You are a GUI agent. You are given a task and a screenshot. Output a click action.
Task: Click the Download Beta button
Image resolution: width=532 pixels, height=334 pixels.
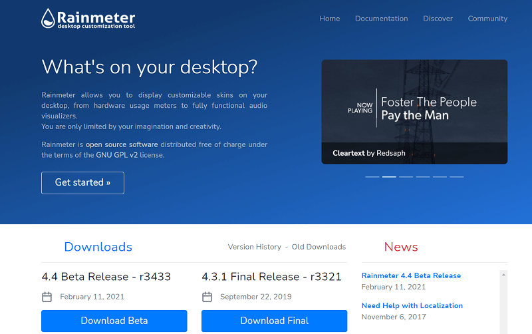[x=114, y=321]
